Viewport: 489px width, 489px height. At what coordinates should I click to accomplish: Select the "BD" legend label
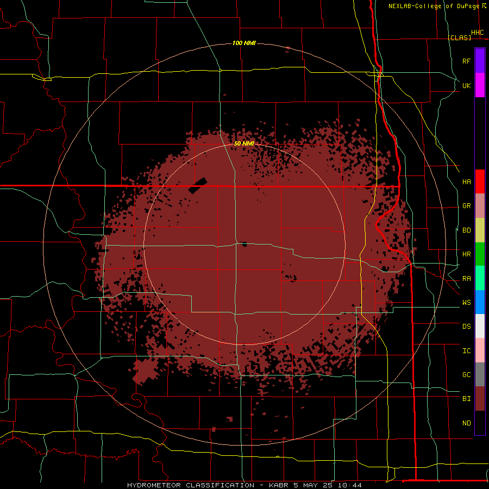point(466,230)
